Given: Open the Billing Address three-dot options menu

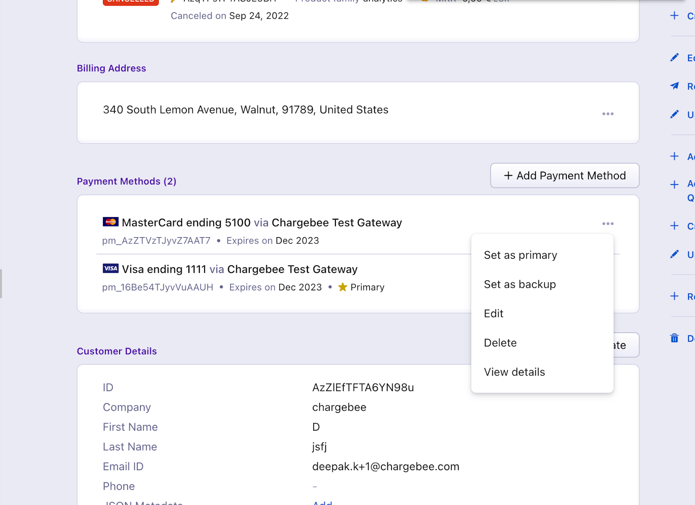Looking at the screenshot, I should tap(608, 114).
